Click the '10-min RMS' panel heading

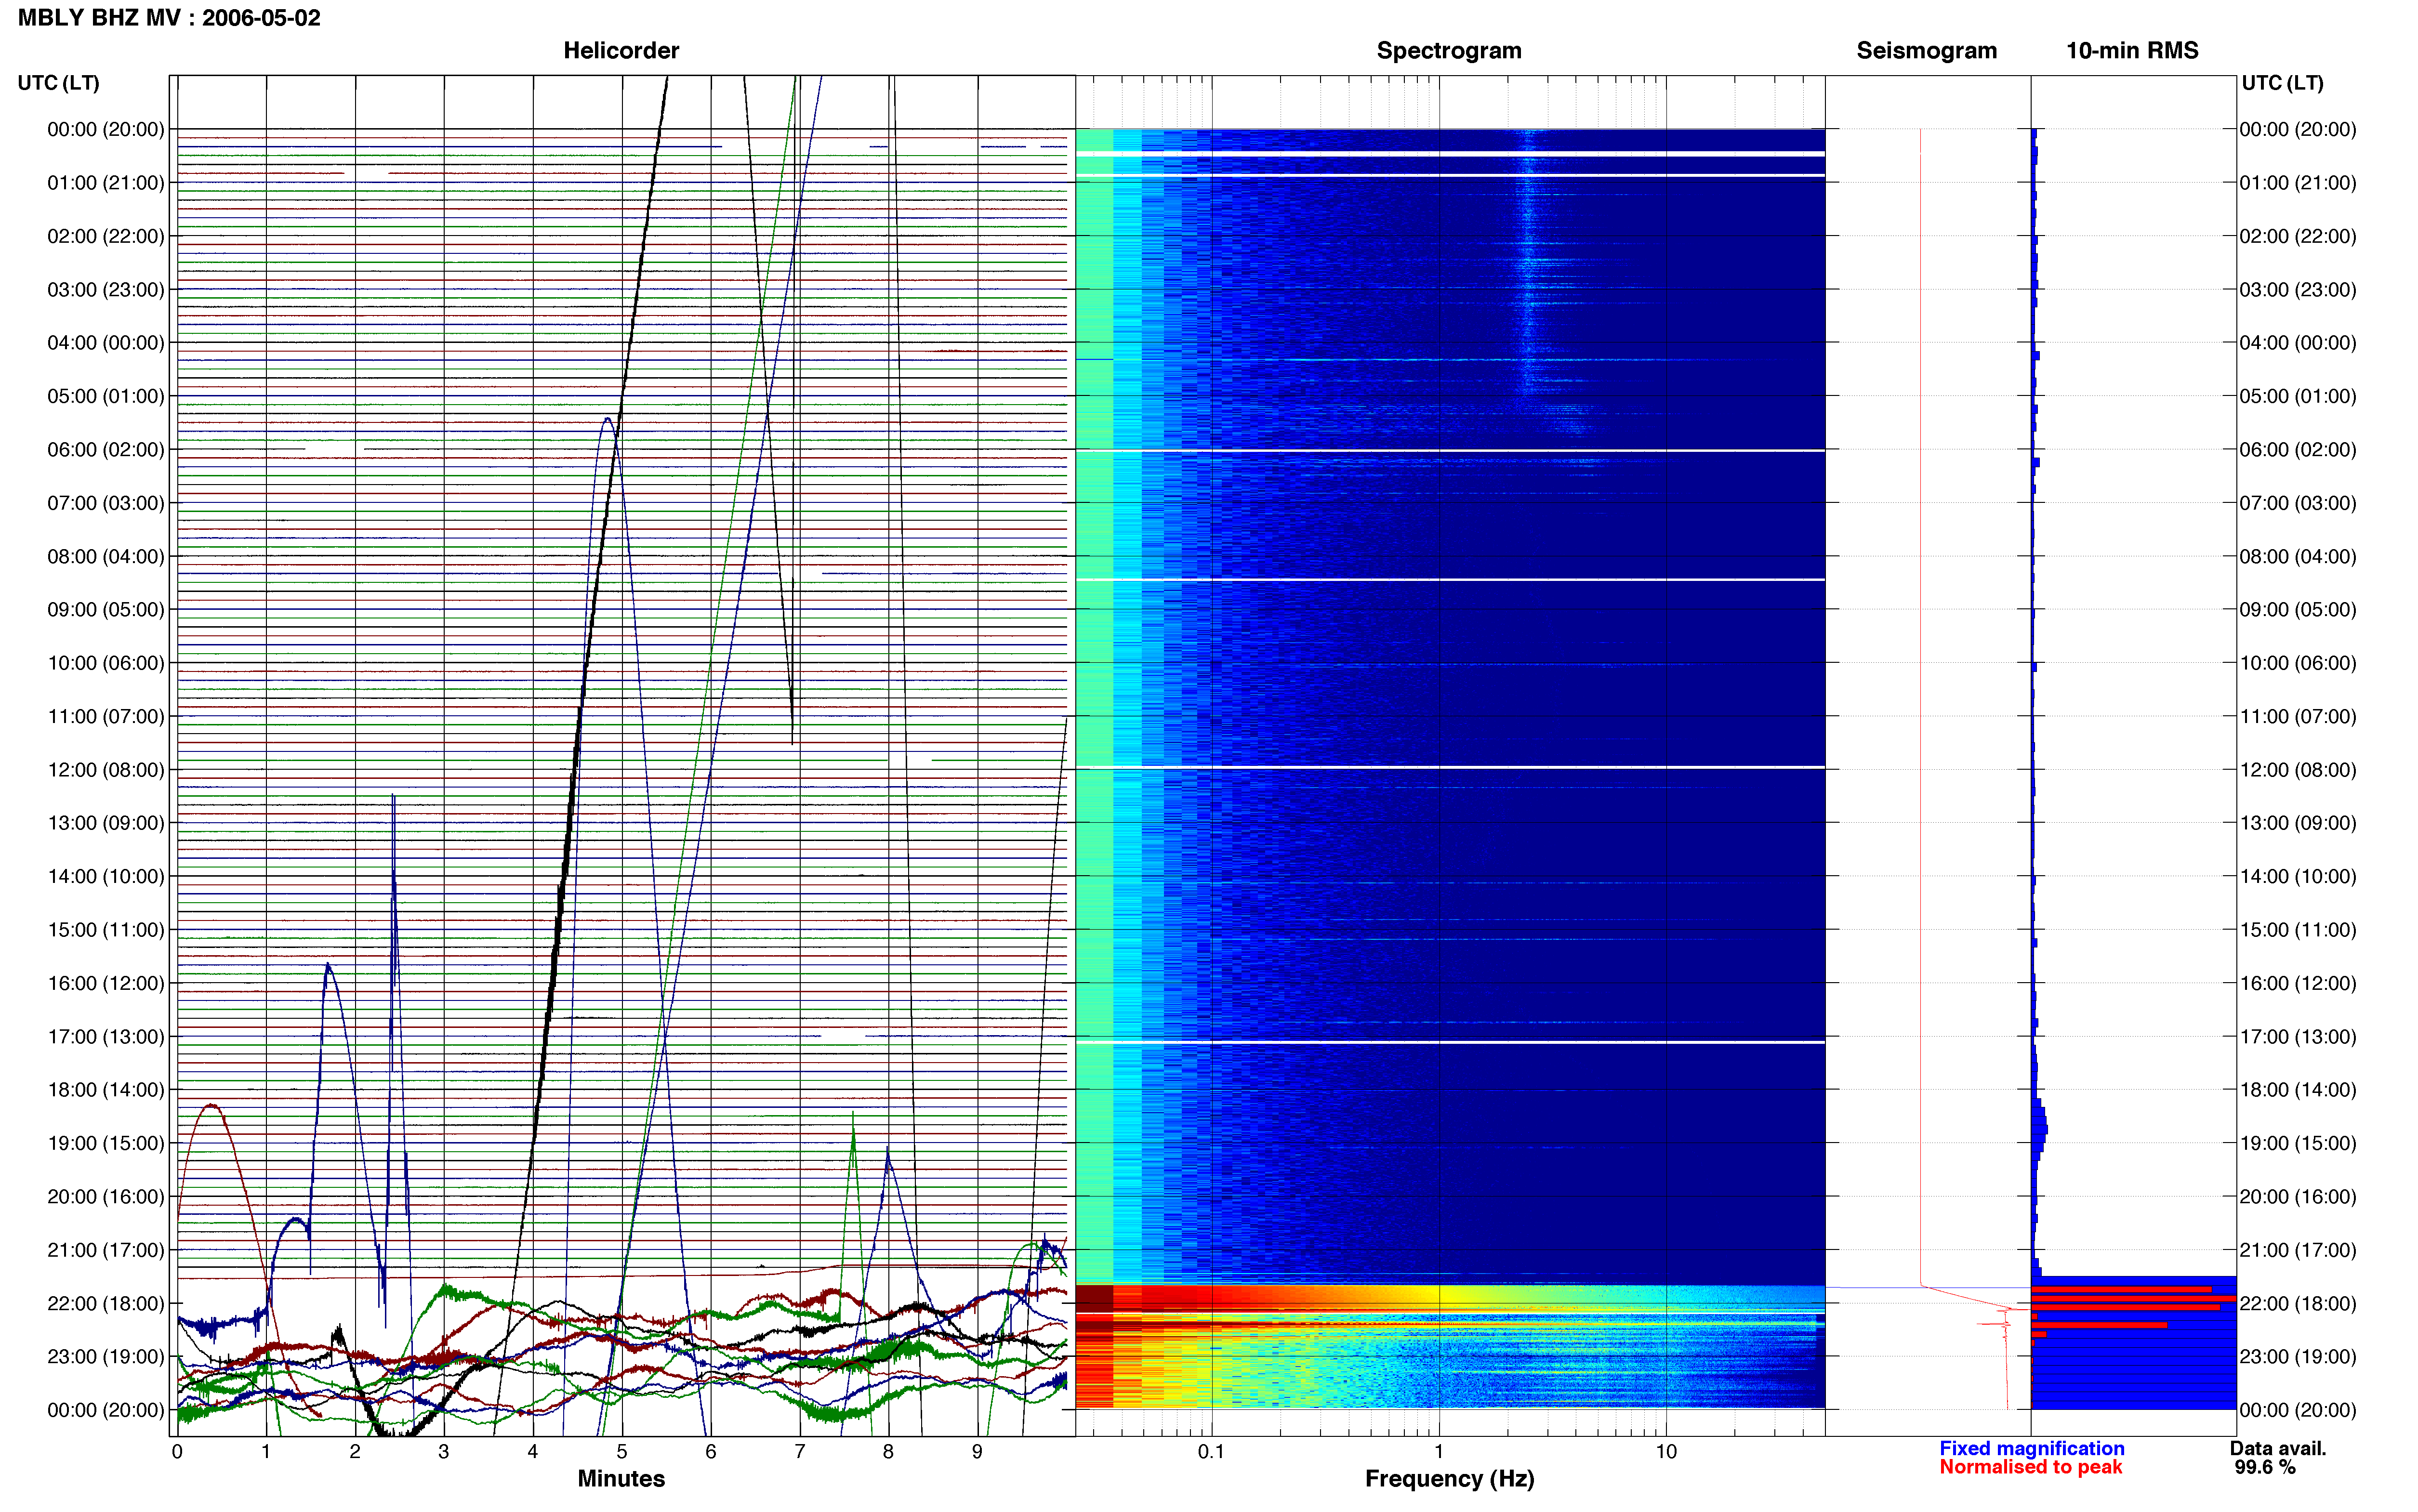click(x=2132, y=50)
